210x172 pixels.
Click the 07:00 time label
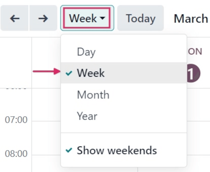16,120
